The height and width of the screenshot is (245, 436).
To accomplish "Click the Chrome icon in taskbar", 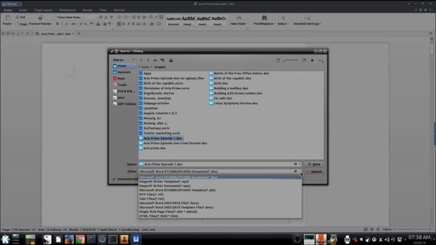I will tap(80, 239).
